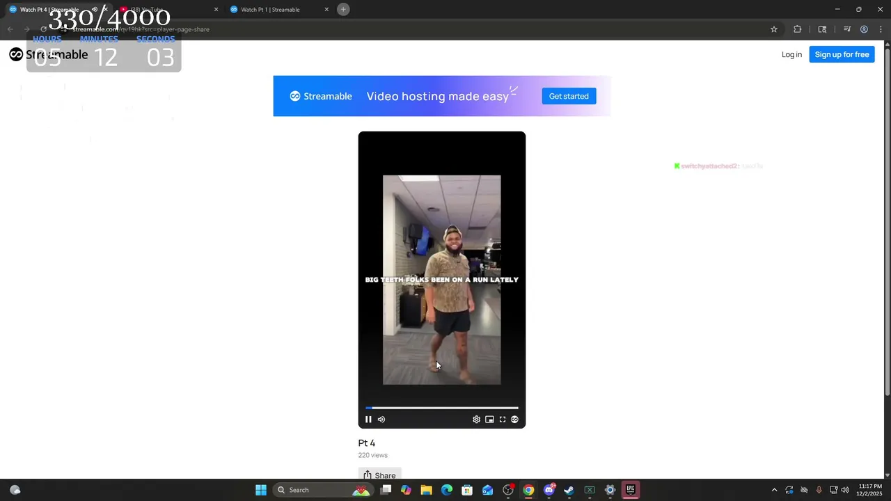Enable picture-in-picture mode in player
Screen dimensions: 891x501
pos(489,420)
